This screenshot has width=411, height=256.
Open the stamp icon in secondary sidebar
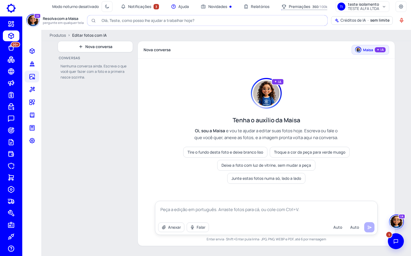[32, 64]
